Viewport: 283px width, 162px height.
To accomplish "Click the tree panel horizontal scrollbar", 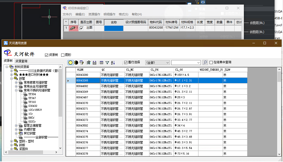I will point(31,152).
